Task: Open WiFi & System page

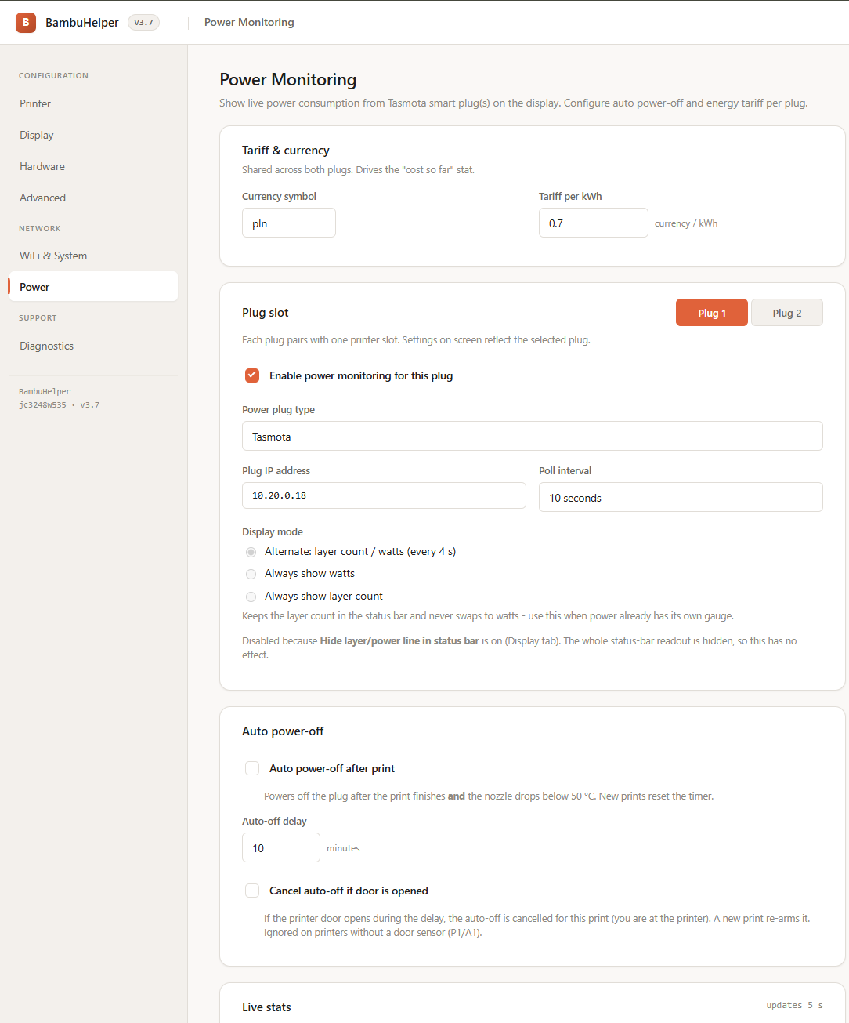Action: pyautogui.click(x=53, y=256)
